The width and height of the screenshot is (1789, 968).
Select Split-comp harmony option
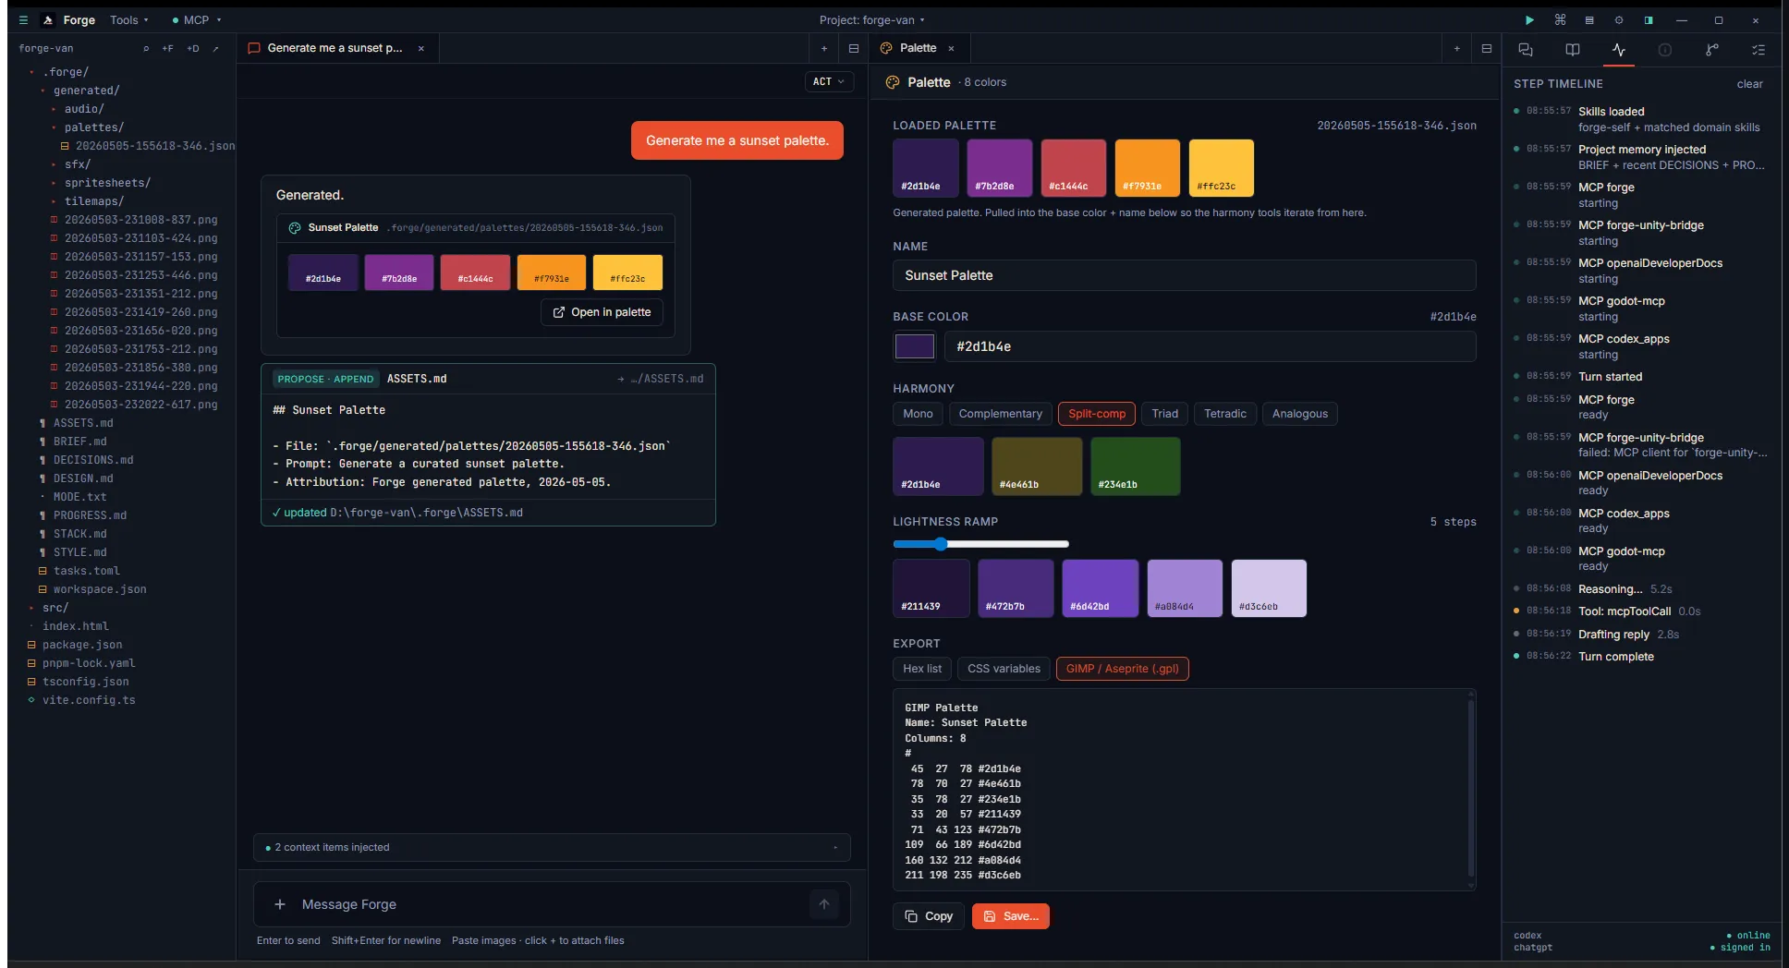1097,414
